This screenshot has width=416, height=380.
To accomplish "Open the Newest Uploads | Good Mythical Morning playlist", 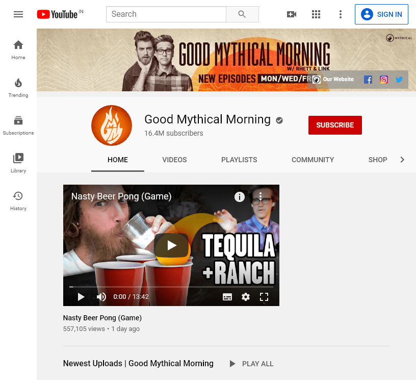I will point(138,363).
